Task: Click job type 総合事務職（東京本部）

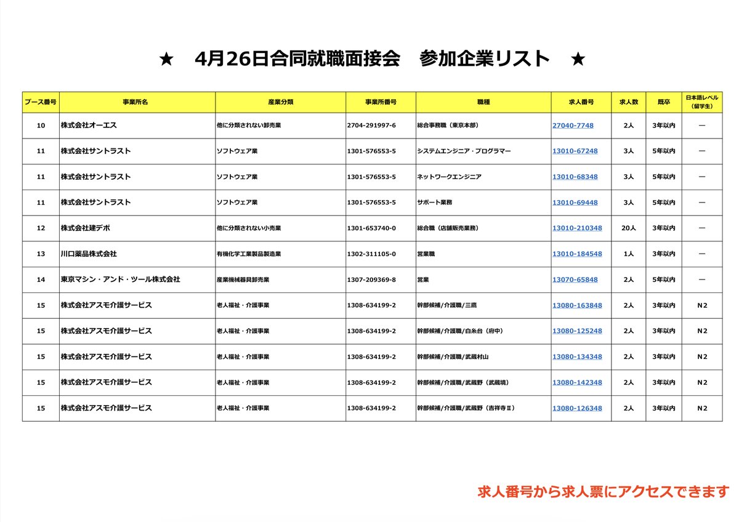Action: tap(448, 126)
